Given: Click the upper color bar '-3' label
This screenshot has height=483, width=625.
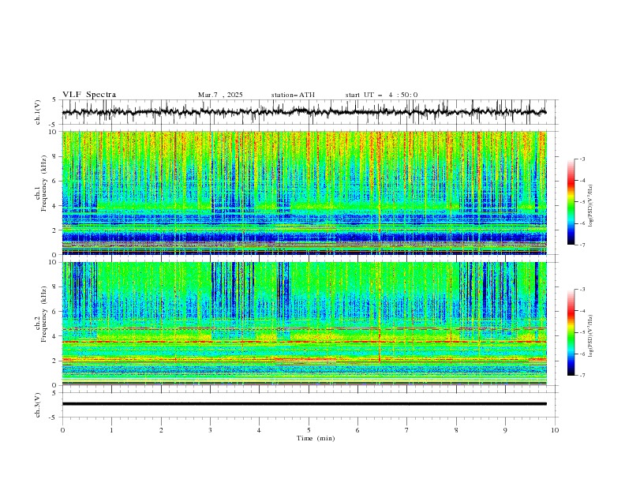Looking at the screenshot, I should click(582, 159).
